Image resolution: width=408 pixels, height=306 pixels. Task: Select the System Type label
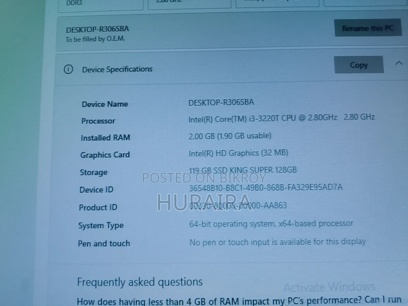[x=101, y=226]
